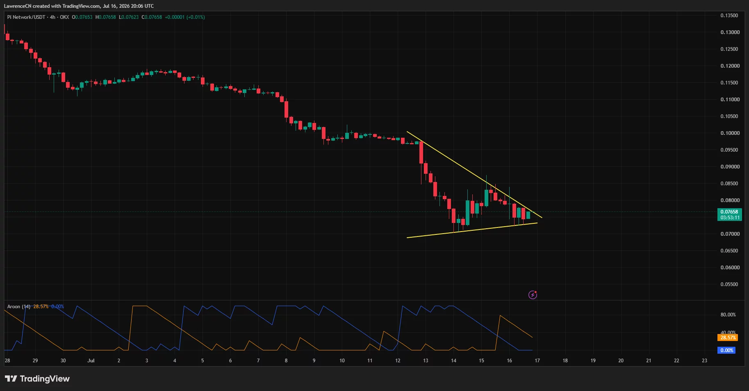The image size is (749, 391).
Task: Click the +0.00001 (+0.01%) change text
Action: click(185, 17)
